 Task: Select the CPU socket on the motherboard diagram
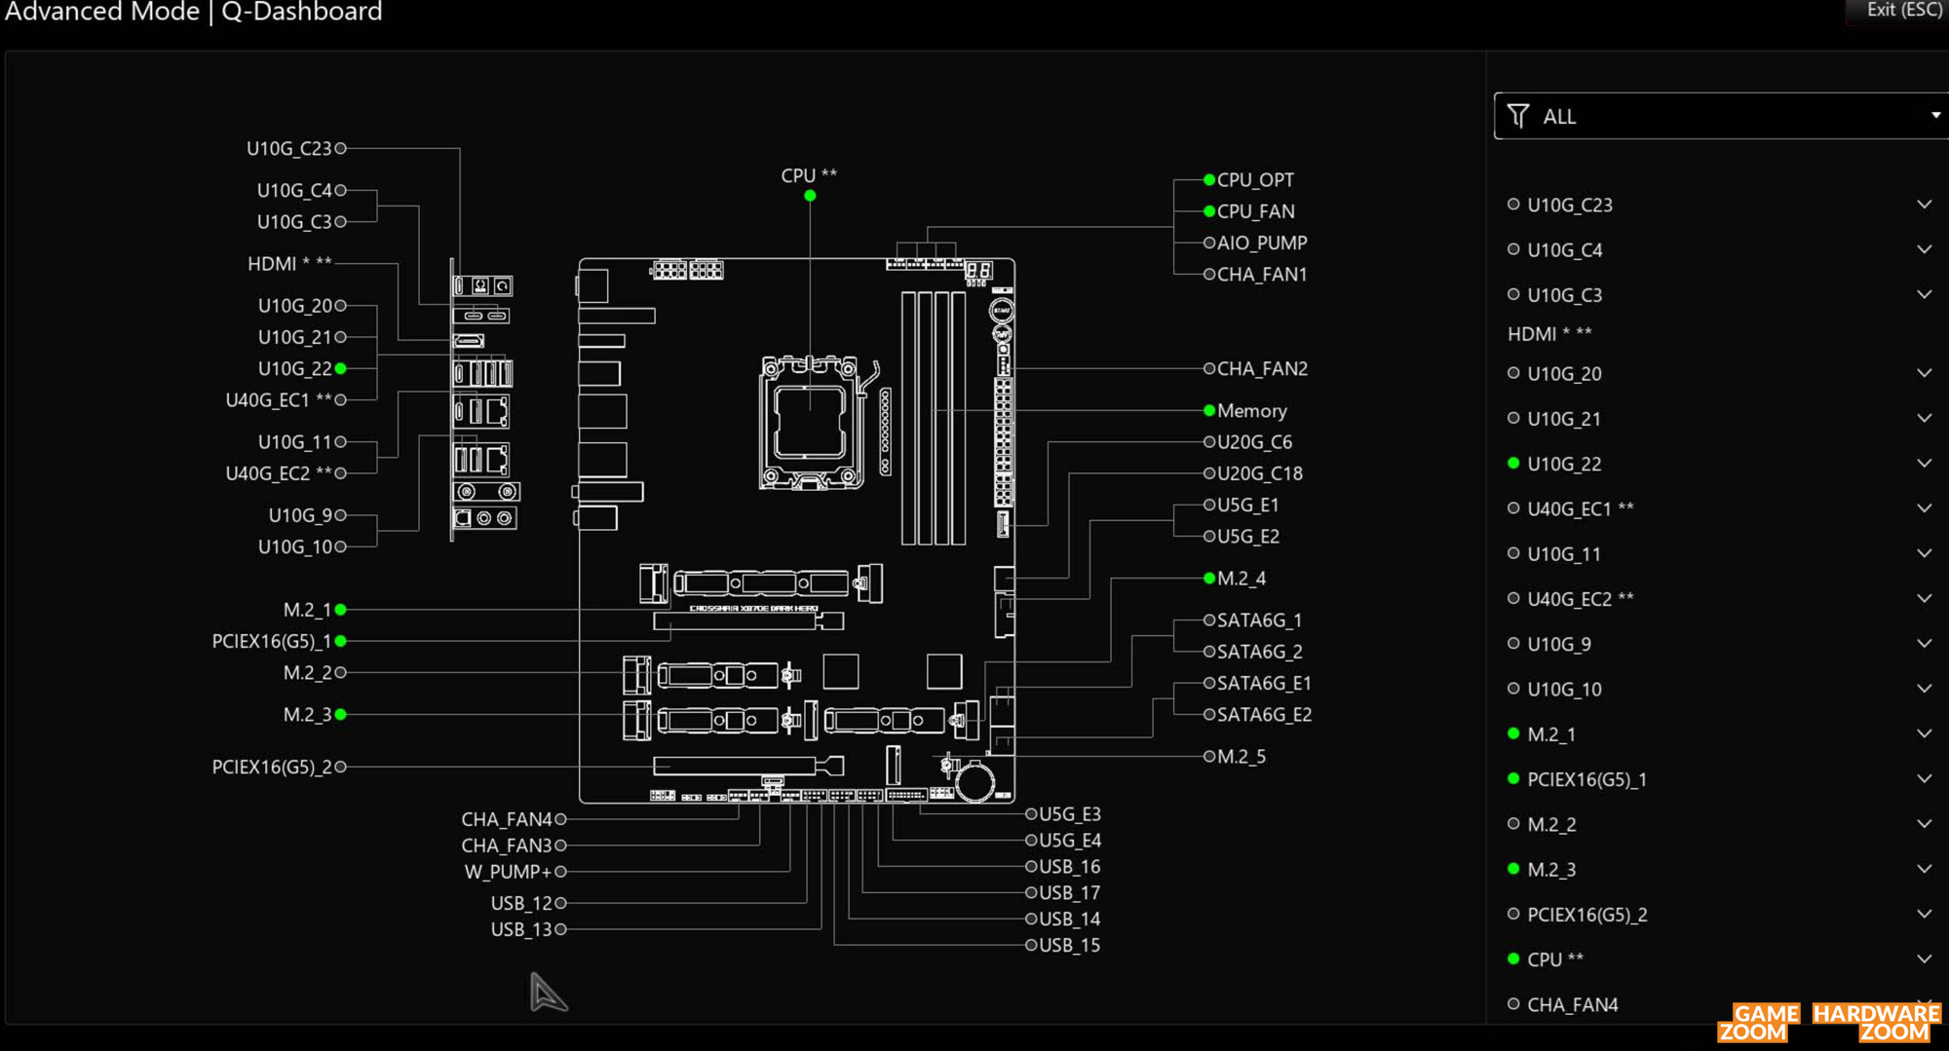click(x=810, y=421)
